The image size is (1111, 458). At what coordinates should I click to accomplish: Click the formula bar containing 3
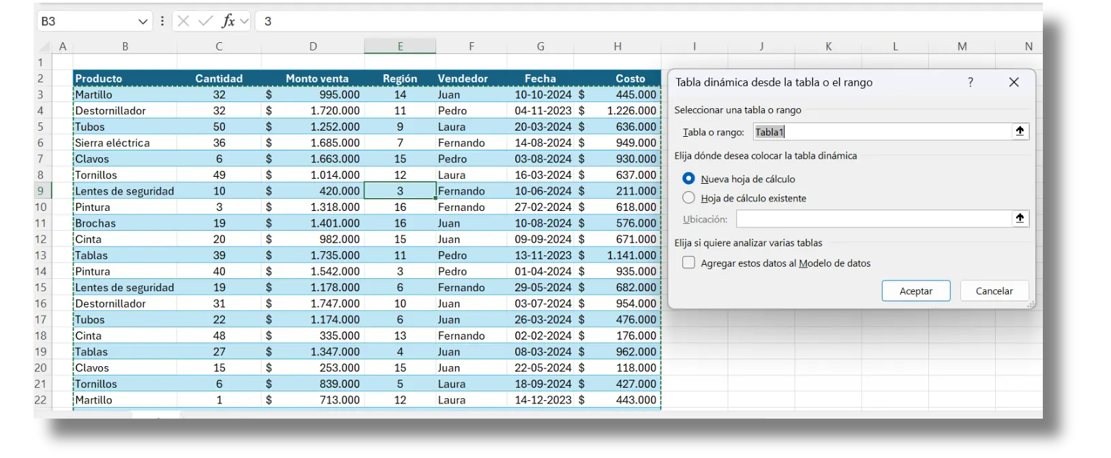point(648,21)
